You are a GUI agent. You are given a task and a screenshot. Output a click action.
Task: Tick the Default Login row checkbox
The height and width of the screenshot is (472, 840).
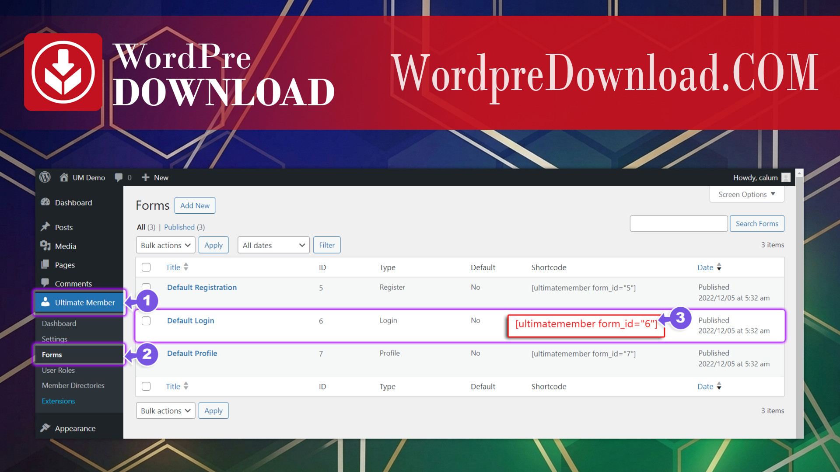tap(146, 321)
